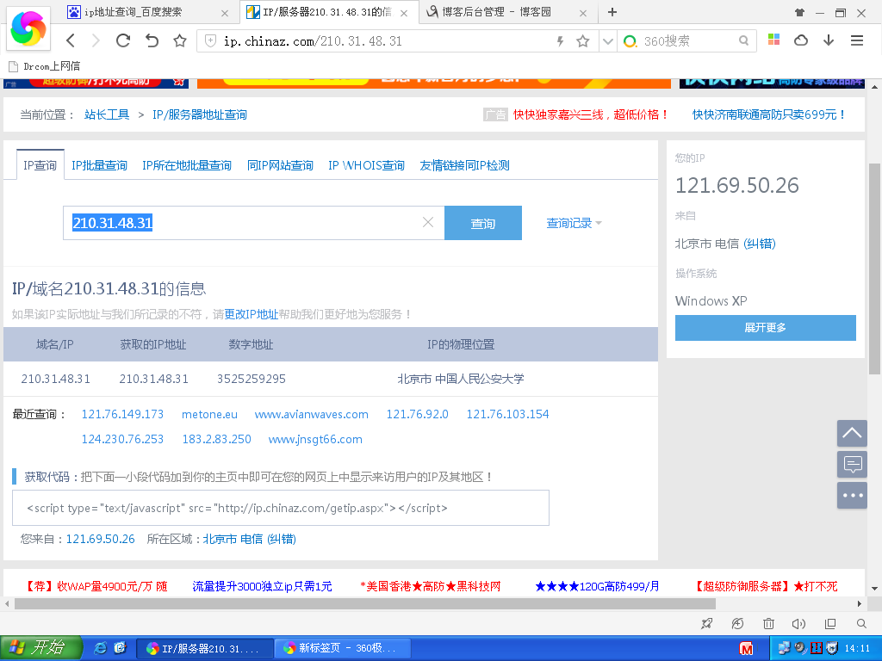
Task: Open recent query 121.76.92.0
Action: coord(418,414)
